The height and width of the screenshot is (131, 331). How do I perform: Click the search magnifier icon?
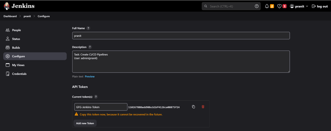(206, 6)
